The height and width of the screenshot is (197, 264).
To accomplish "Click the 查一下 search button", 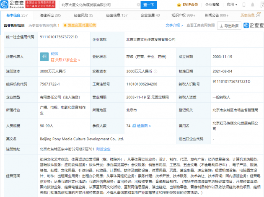I will point(149,5).
